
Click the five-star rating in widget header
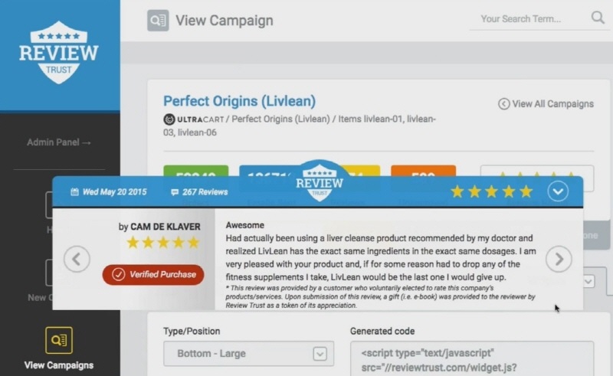click(491, 191)
